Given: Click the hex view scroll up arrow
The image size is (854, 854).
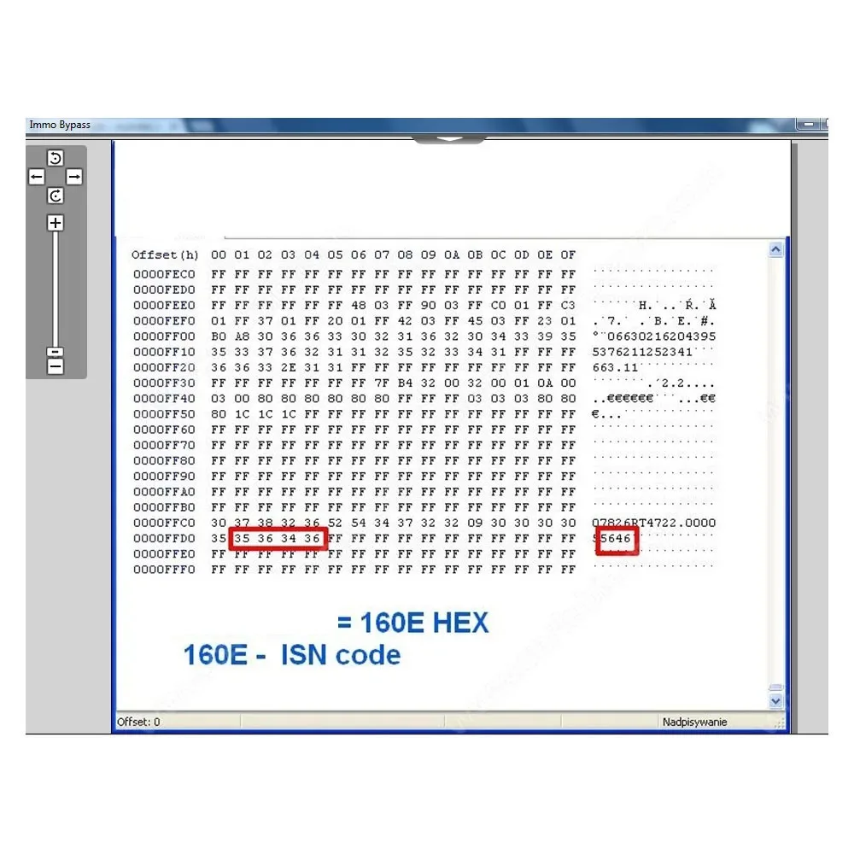Looking at the screenshot, I should coord(776,250).
